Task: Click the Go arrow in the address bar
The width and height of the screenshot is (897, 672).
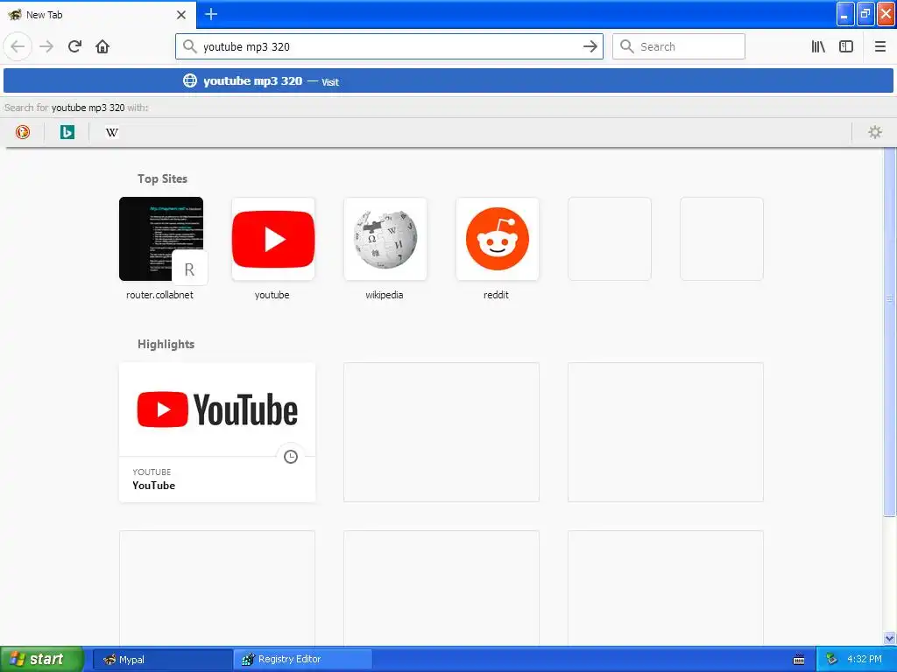Action: pyautogui.click(x=590, y=46)
